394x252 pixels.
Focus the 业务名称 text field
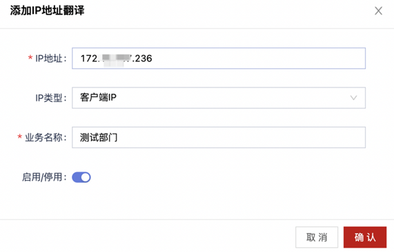tap(219, 138)
